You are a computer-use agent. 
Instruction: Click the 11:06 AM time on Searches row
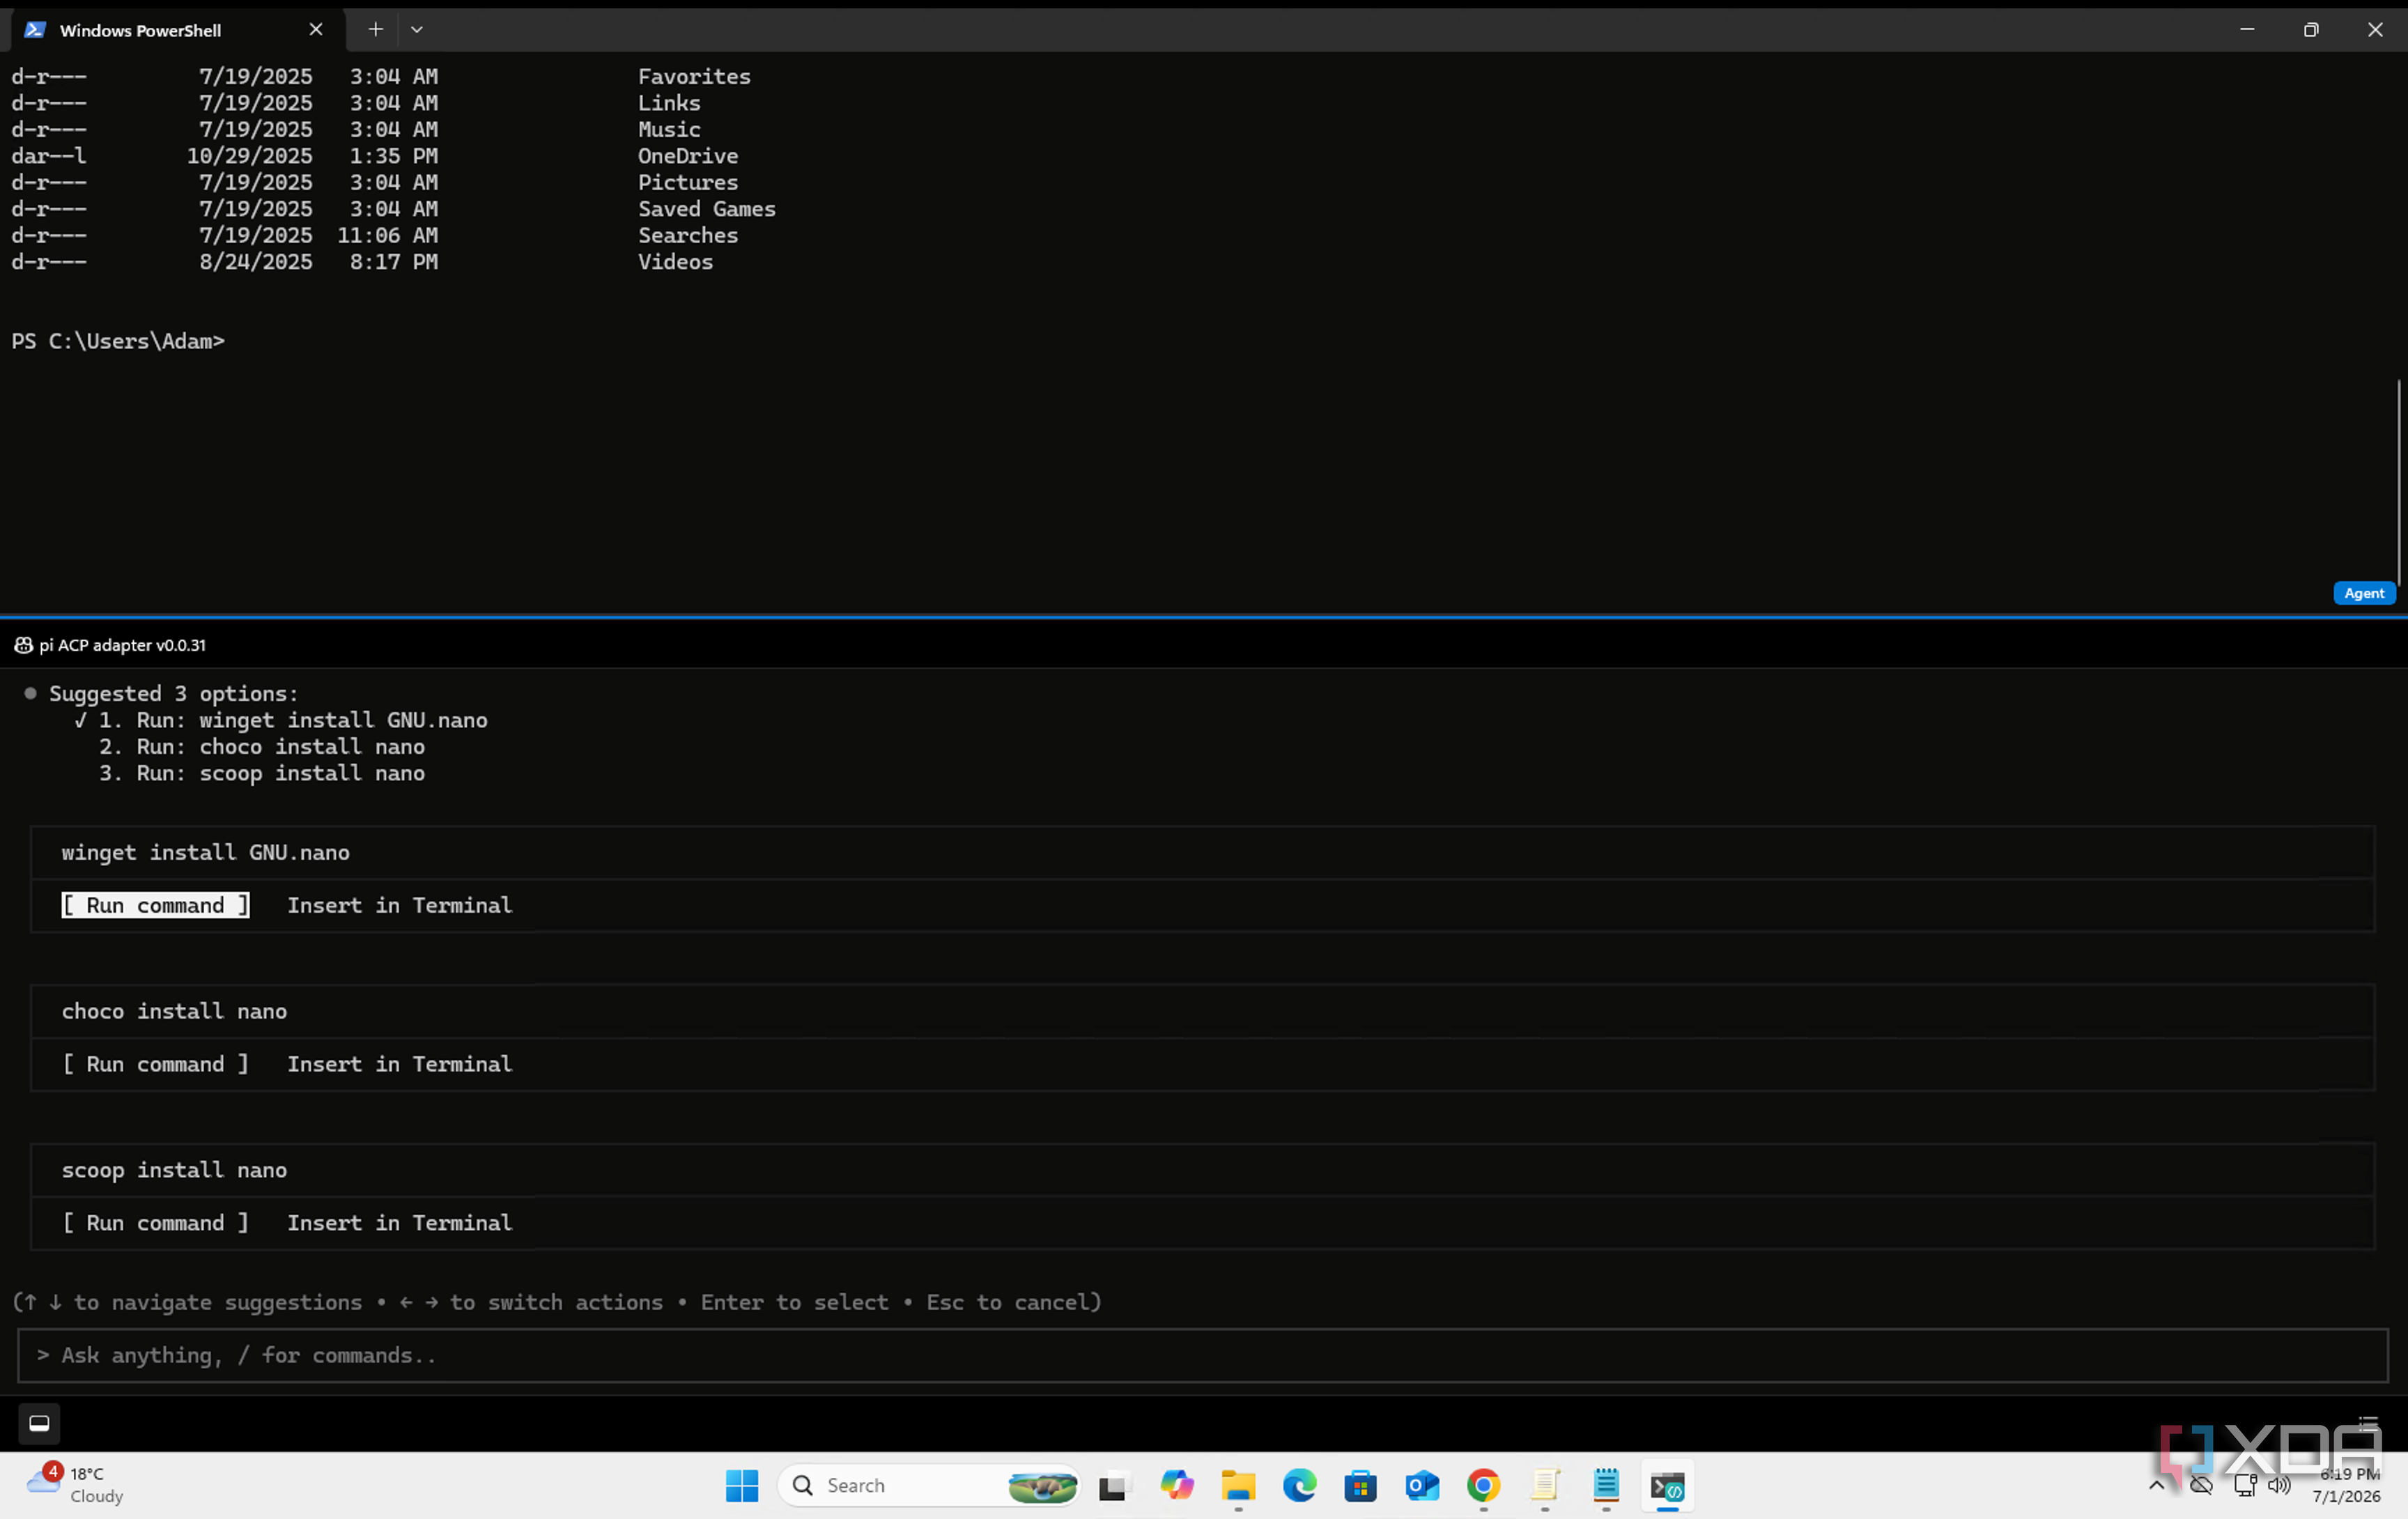pyautogui.click(x=387, y=236)
